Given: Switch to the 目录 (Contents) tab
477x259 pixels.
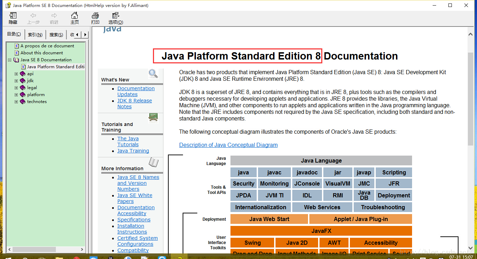Looking at the screenshot, I should pos(14,34).
